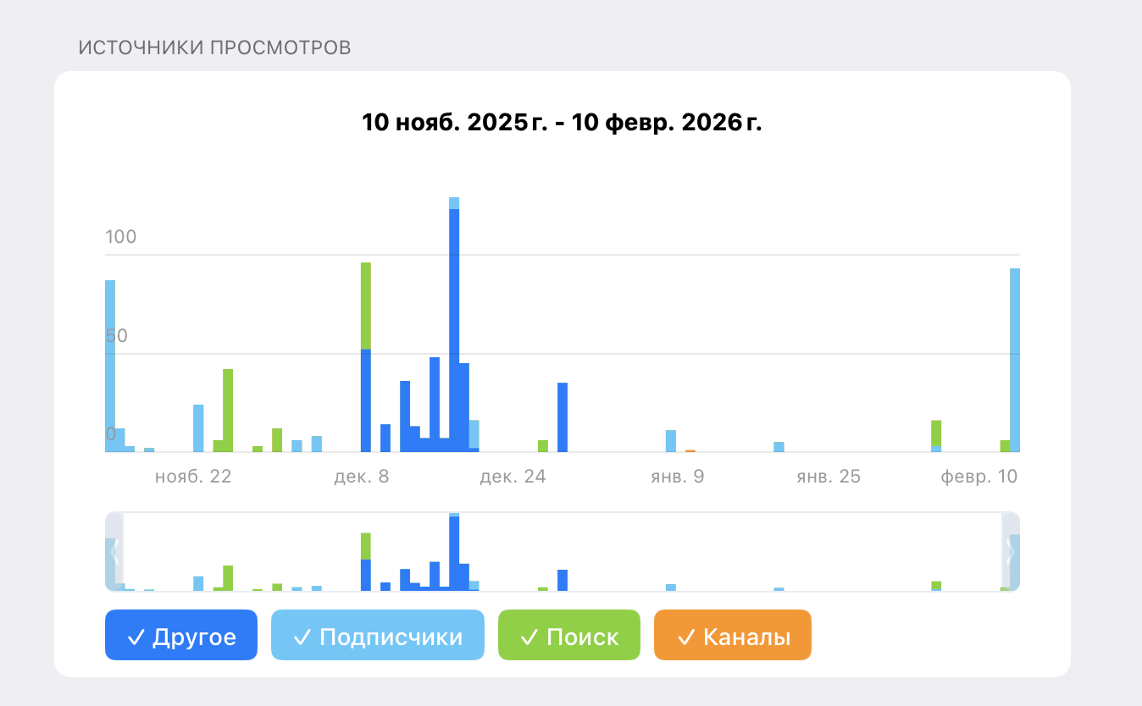Click the tallest bar in the mini overview chart

[x=454, y=552]
